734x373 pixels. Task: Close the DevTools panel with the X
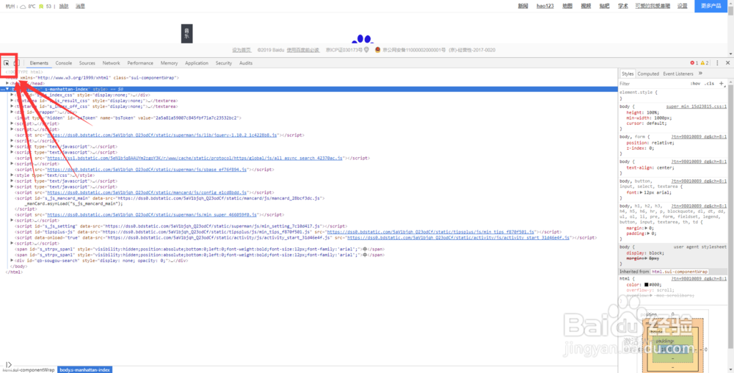tap(728, 62)
